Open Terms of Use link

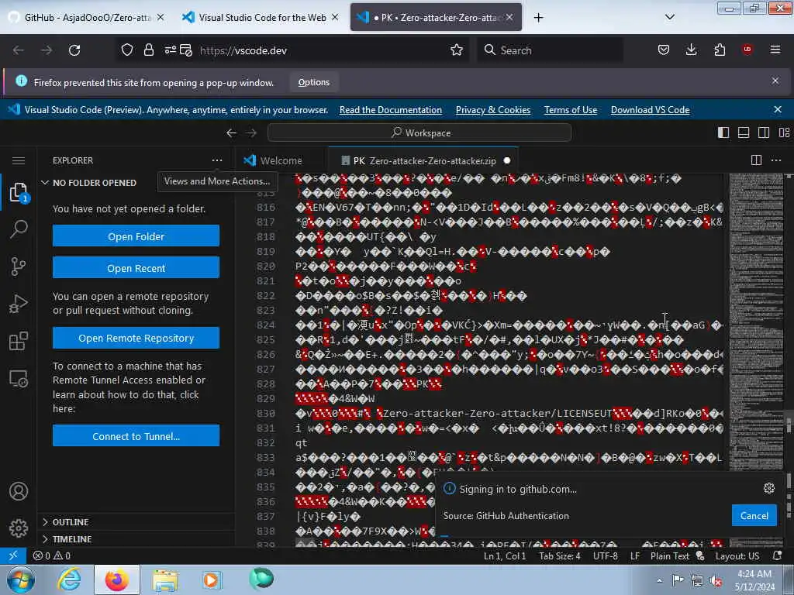[x=570, y=110]
